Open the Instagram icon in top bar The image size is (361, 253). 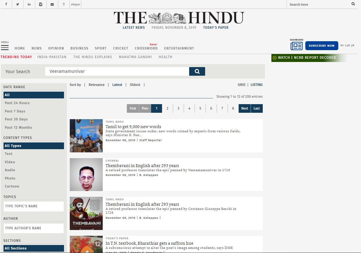(x=41, y=4)
